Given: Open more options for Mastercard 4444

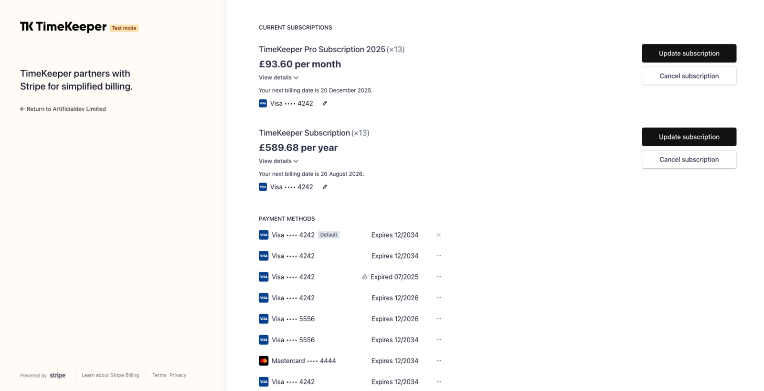Looking at the screenshot, I should [x=438, y=361].
